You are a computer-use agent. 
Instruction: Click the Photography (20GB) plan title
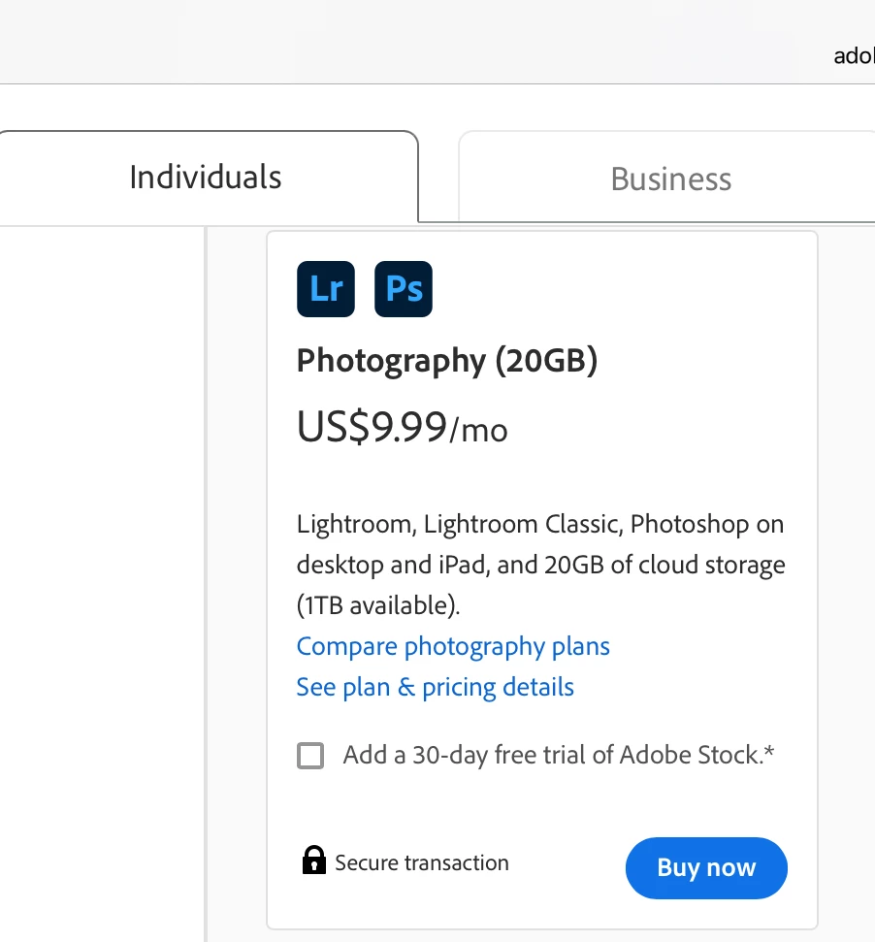click(447, 361)
